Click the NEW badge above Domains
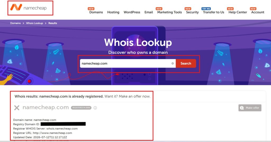This screenshot has height=142, width=271. (91, 9)
